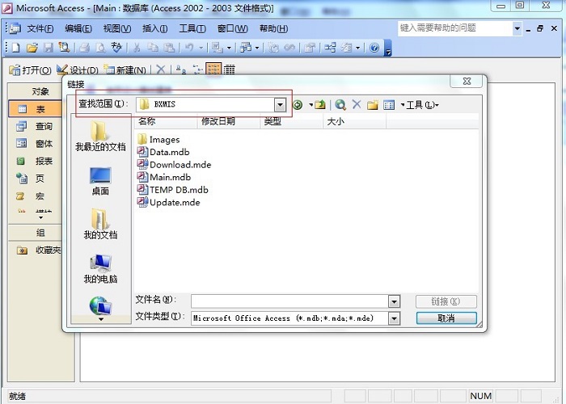
Task: Click the Open folder toolbar icon
Action: [32, 48]
